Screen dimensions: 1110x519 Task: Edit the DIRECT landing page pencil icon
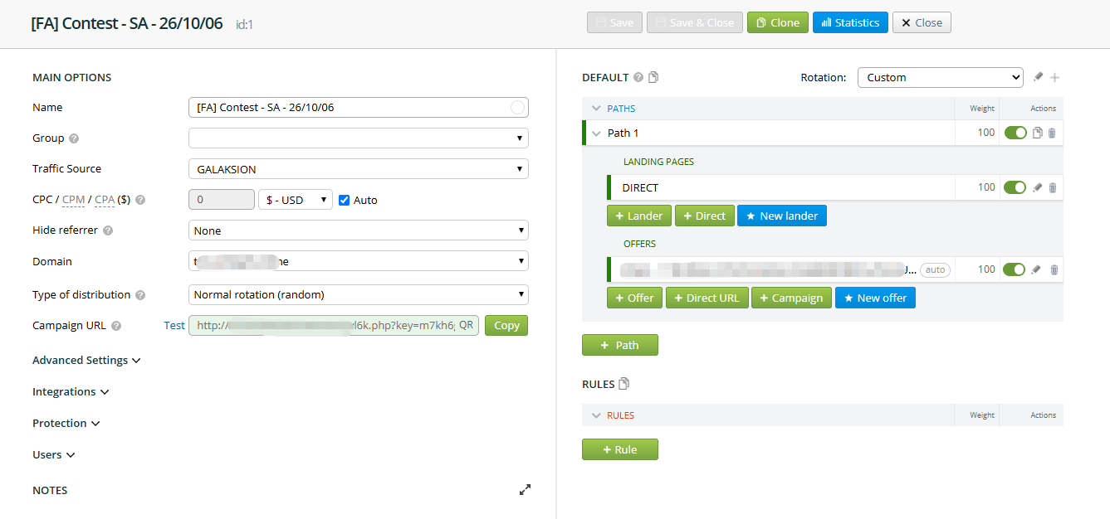point(1037,187)
